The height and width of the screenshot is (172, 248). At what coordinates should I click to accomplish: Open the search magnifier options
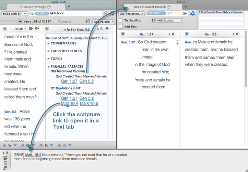(x=31, y=13)
